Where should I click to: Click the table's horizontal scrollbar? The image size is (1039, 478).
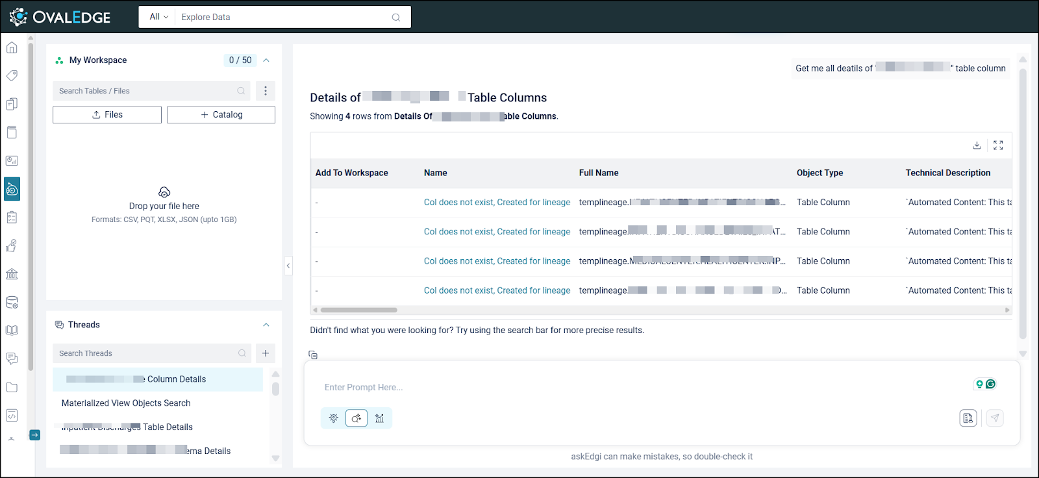click(358, 310)
